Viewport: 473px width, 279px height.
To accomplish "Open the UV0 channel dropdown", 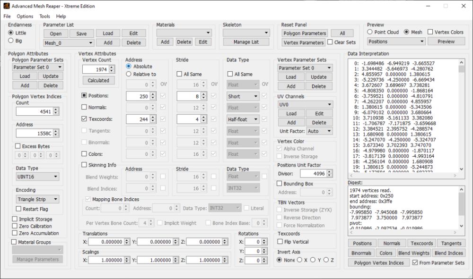I will (x=306, y=104).
